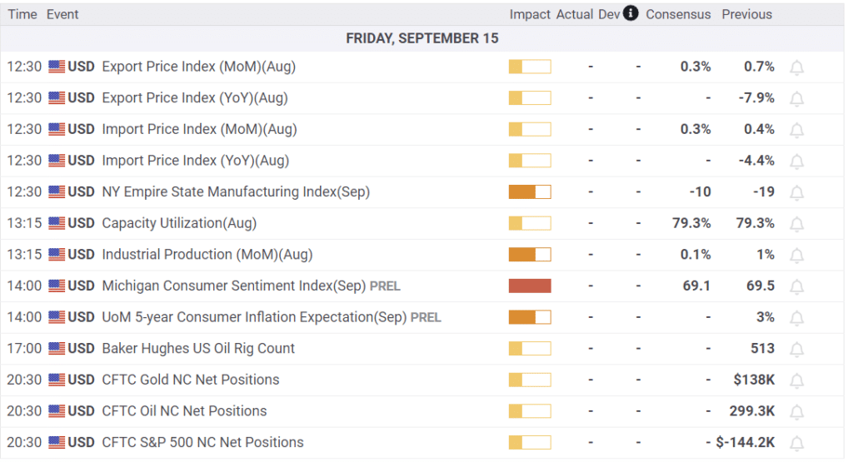This screenshot has width=853, height=462.
Task: Expand the Export Price Index (YoY)(Aug) event row
Action: [194, 98]
